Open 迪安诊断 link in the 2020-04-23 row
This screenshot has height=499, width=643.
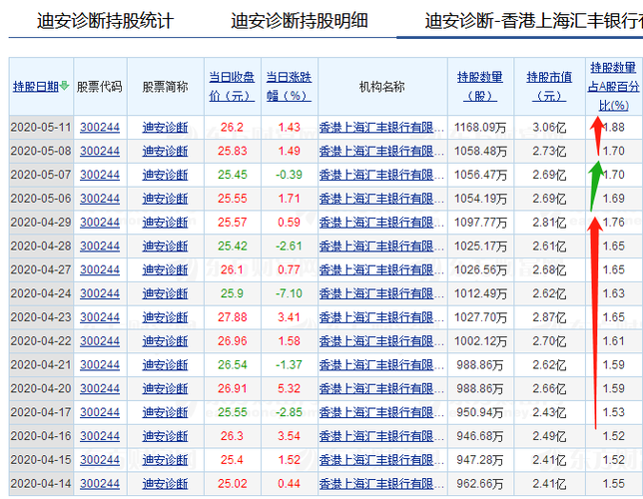tap(165, 317)
